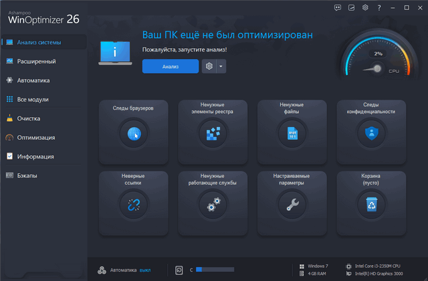This screenshot has width=428, height=281.
Task: Open the Следы конфиденциальности shield tile
Action: click(x=371, y=134)
